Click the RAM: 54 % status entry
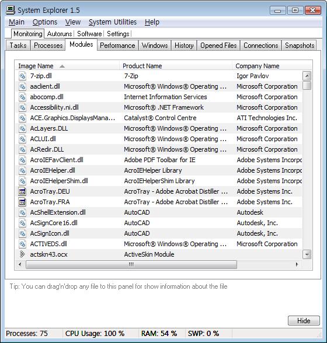Image resolution: width=327 pixels, height=343 pixels. (x=159, y=334)
